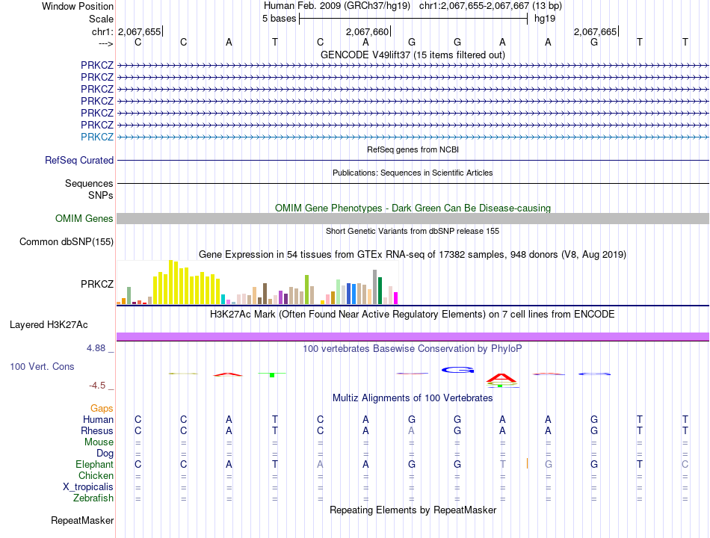The width and height of the screenshot is (710, 538).
Task: Click the 4.88 PhyloP upper scale value
Action: click(96, 348)
